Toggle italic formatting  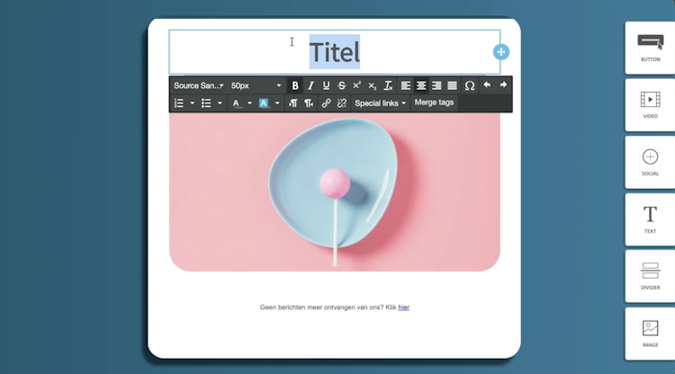click(310, 85)
